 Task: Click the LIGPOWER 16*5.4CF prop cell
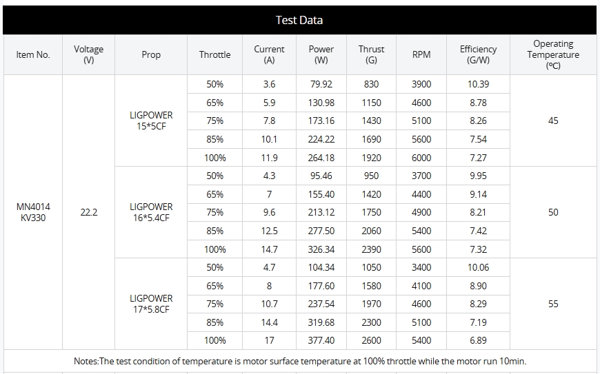[x=151, y=212]
